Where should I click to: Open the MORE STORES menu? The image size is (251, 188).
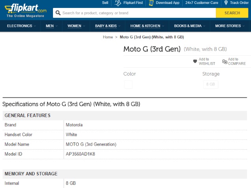(228, 26)
